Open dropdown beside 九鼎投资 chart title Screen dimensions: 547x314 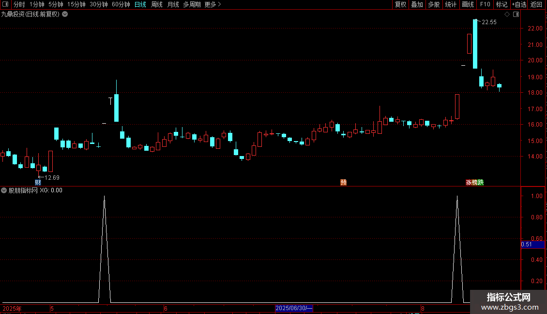click(65, 14)
